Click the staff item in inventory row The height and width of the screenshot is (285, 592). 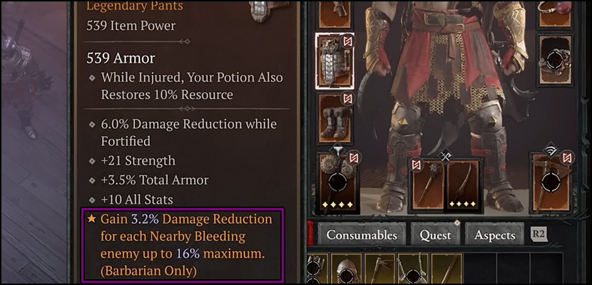446,269
